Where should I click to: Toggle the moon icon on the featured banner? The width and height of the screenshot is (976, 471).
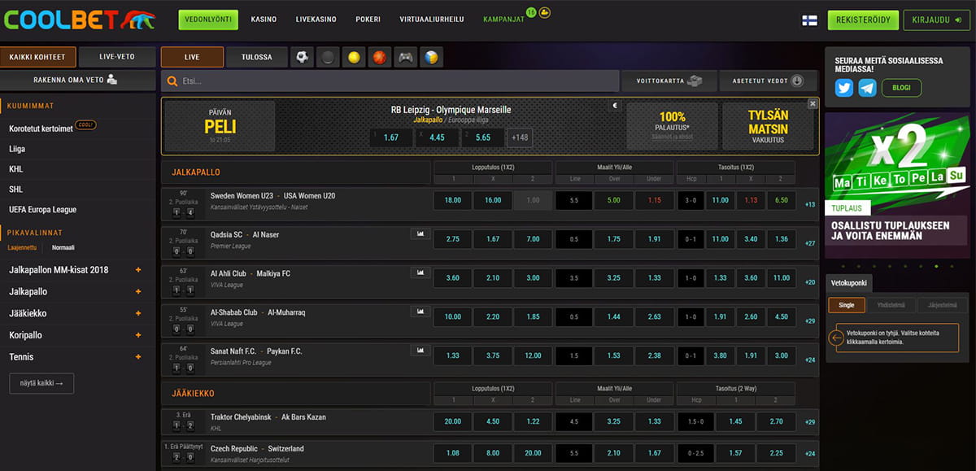pos(616,105)
